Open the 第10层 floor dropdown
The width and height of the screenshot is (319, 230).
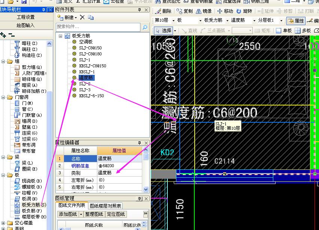pyautogui.click(x=173, y=21)
